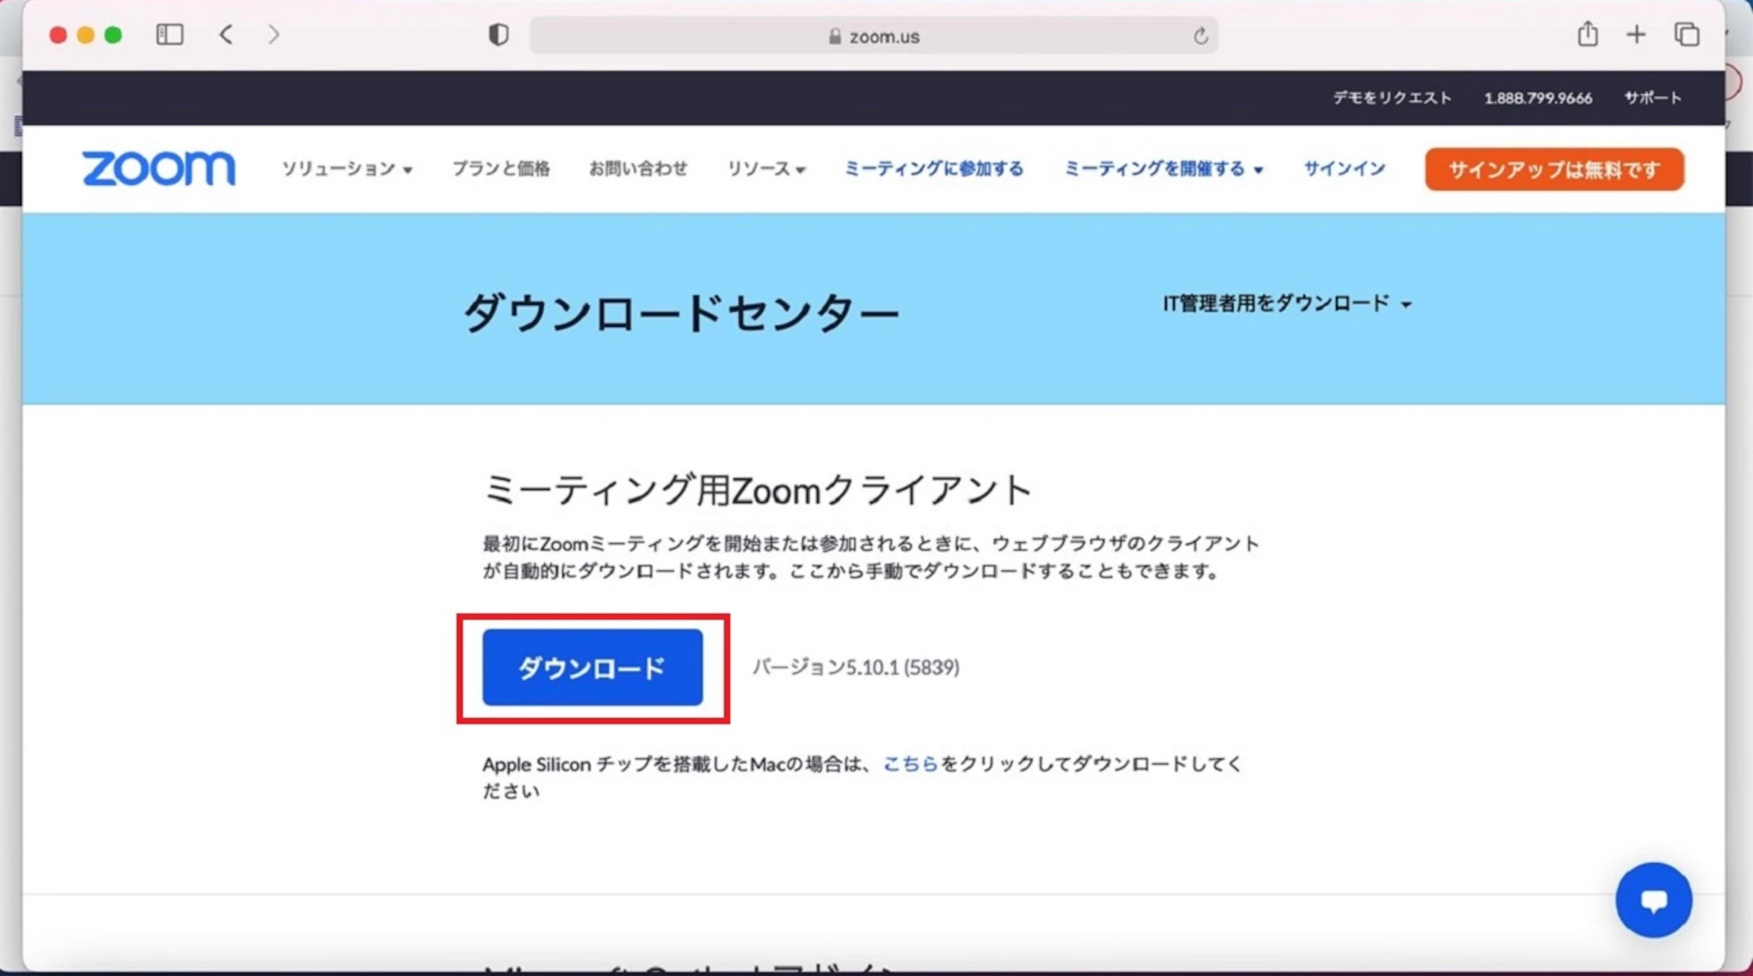
Task: Toggle the Safari sidebar icon
Action: (x=169, y=34)
